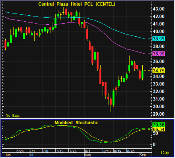
Task: Click the 43.00 price axis label
Action: pyautogui.click(x=158, y=9)
